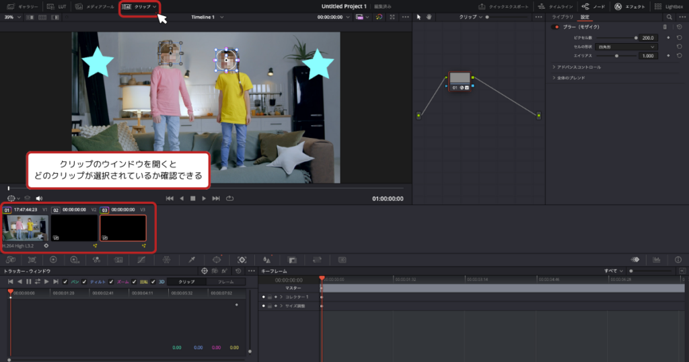Toggle loop playback in viewer transport
The image size is (689, 362).
click(229, 198)
